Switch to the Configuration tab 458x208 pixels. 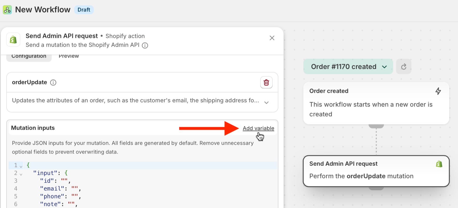click(x=29, y=56)
